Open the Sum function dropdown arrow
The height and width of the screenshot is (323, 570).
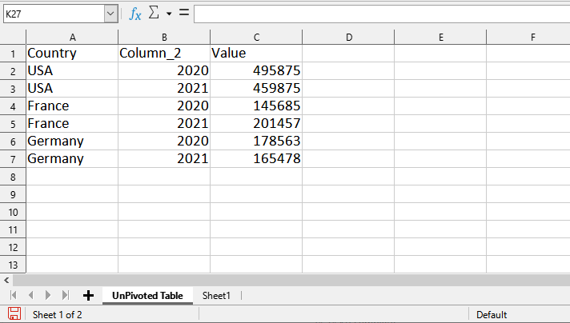tap(169, 14)
